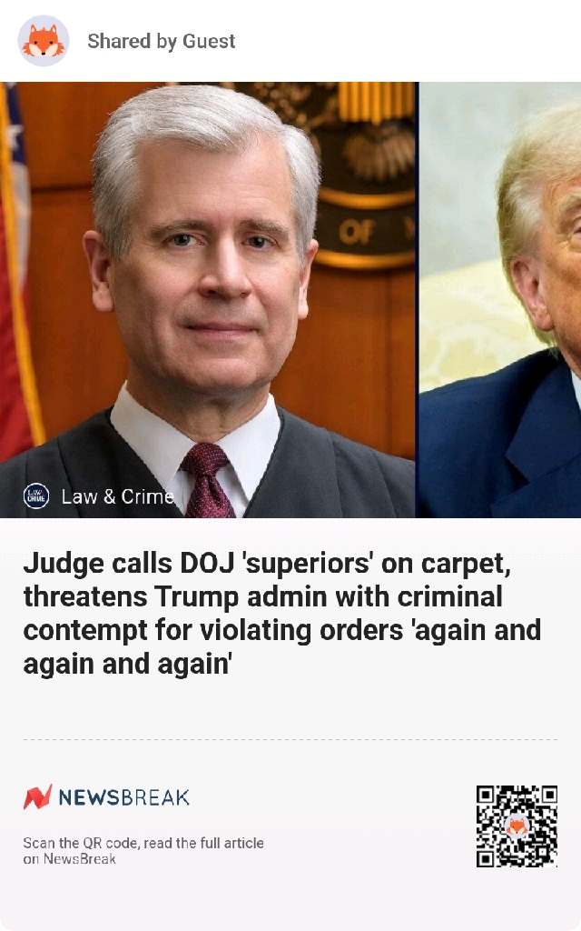
Task: Open the 'Judge calls DOJ superiors' headline
Action: (x=282, y=614)
